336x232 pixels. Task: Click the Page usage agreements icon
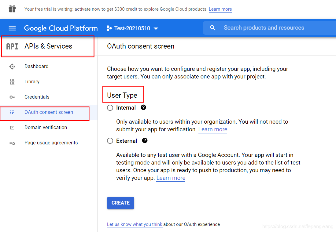[12, 143]
